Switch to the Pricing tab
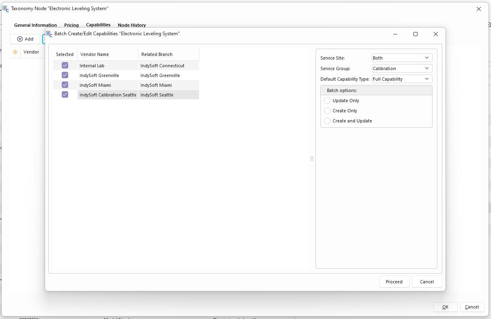The height and width of the screenshot is (319, 491). [71, 25]
